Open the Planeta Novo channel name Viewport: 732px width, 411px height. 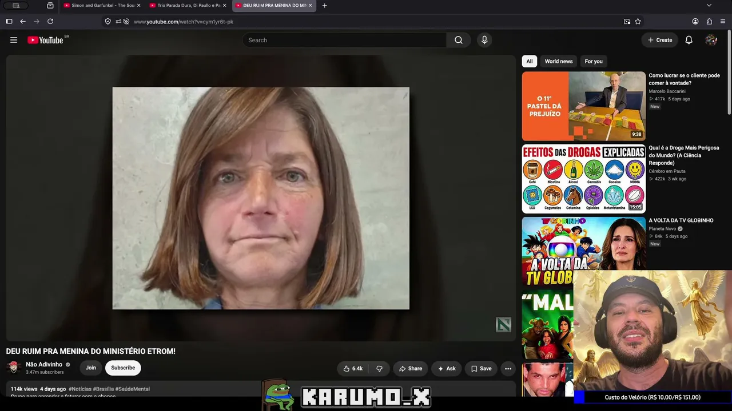[662, 229]
